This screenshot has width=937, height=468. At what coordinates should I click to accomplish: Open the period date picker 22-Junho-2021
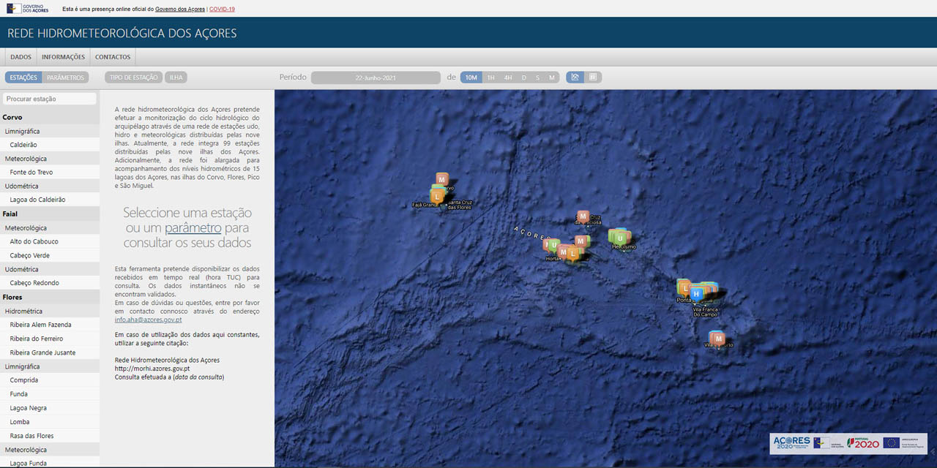376,78
